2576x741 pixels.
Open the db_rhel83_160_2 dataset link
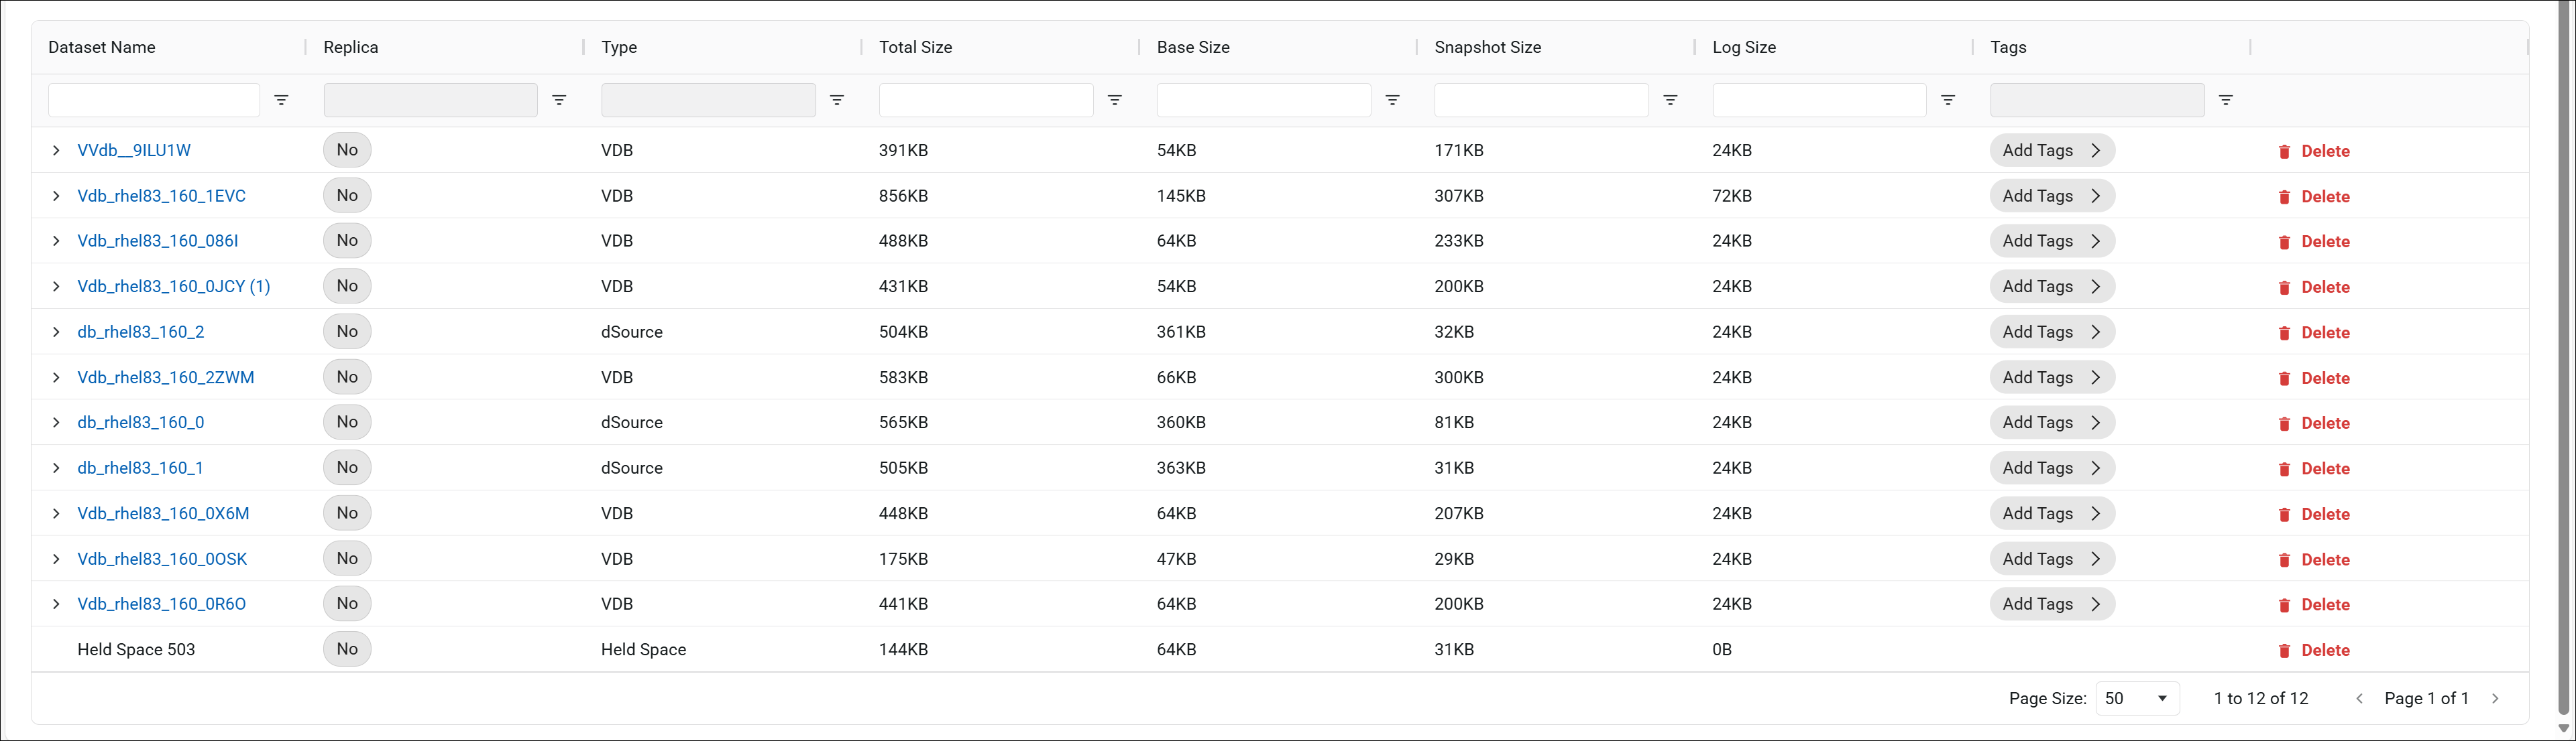(141, 332)
